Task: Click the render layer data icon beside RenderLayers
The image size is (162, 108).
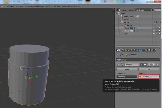Action: [x=137, y=16]
